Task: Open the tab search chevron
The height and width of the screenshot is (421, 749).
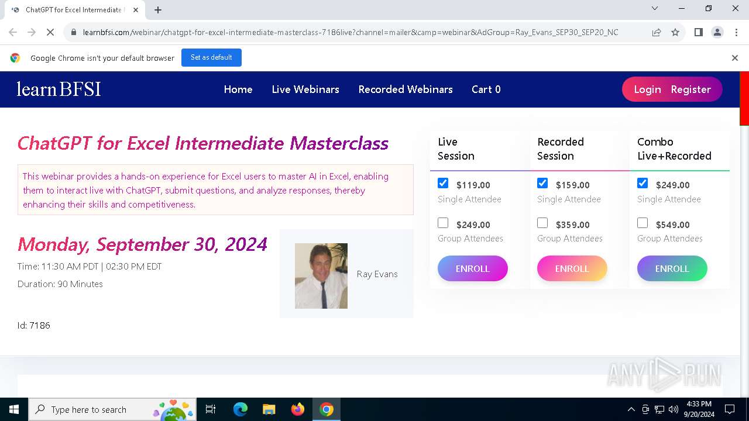Action: 655,8
